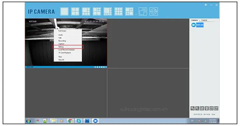The width and height of the screenshot is (240, 126).
Task: Close the WIFICAM video pane via X icon
Action: coord(106,67)
